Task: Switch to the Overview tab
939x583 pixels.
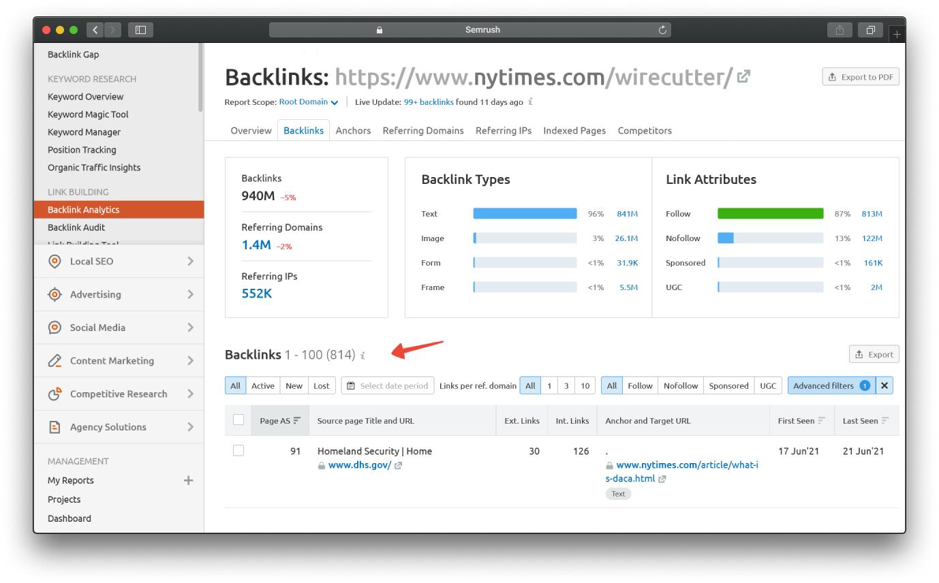Action: click(x=251, y=131)
